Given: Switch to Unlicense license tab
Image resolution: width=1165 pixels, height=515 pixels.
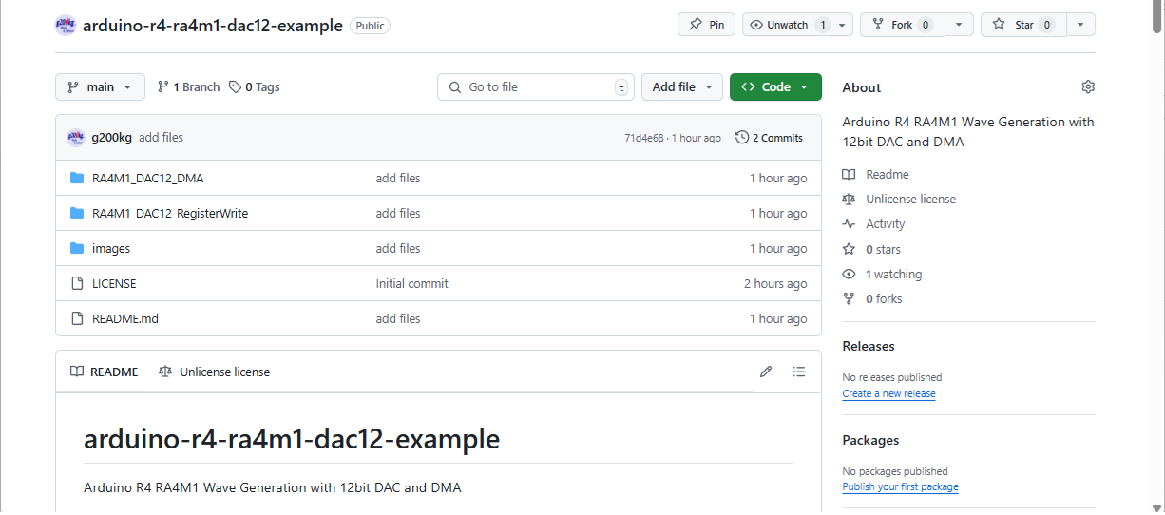Looking at the screenshot, I should pos(214,372).
